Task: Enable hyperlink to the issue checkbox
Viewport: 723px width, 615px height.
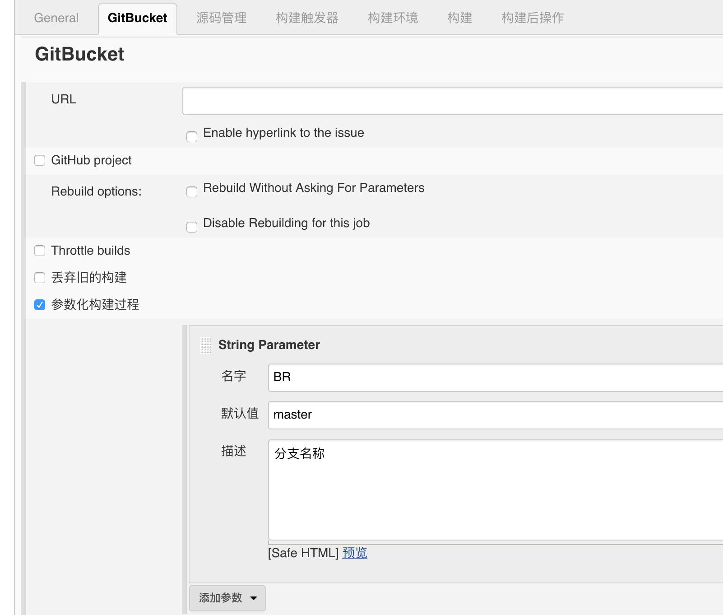Action: [x=192, y=136]
